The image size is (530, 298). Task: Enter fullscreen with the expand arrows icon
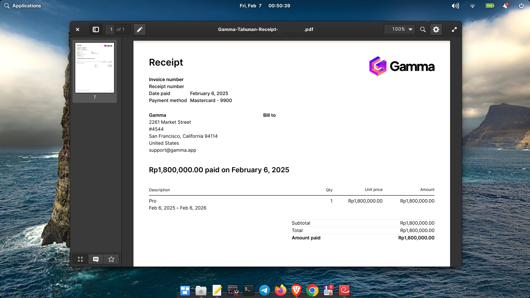click(454, 29)
